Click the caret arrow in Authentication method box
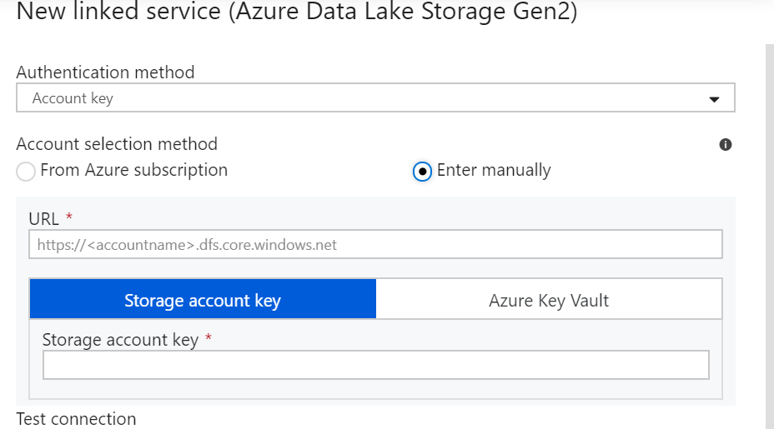 (714, 100)
